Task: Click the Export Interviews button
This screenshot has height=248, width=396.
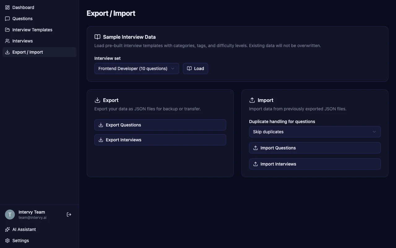Action: [x=160, y=140]
